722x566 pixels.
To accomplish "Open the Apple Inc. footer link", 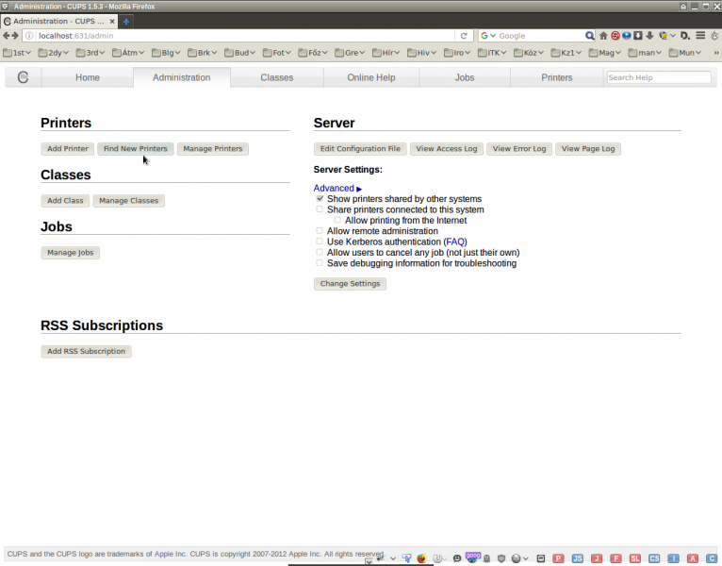I will [x=170, y=554].
